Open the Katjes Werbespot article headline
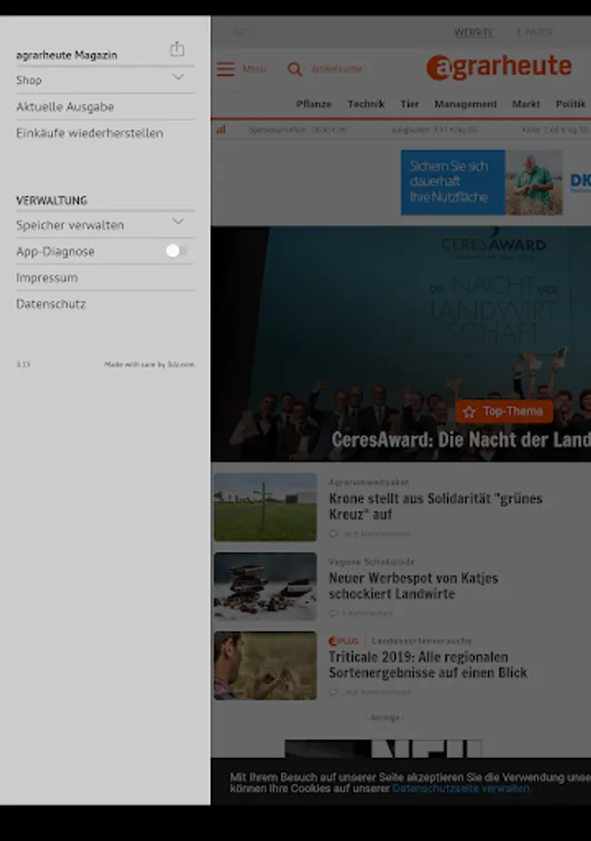This screenshot has height=841, width=591. 413,586
